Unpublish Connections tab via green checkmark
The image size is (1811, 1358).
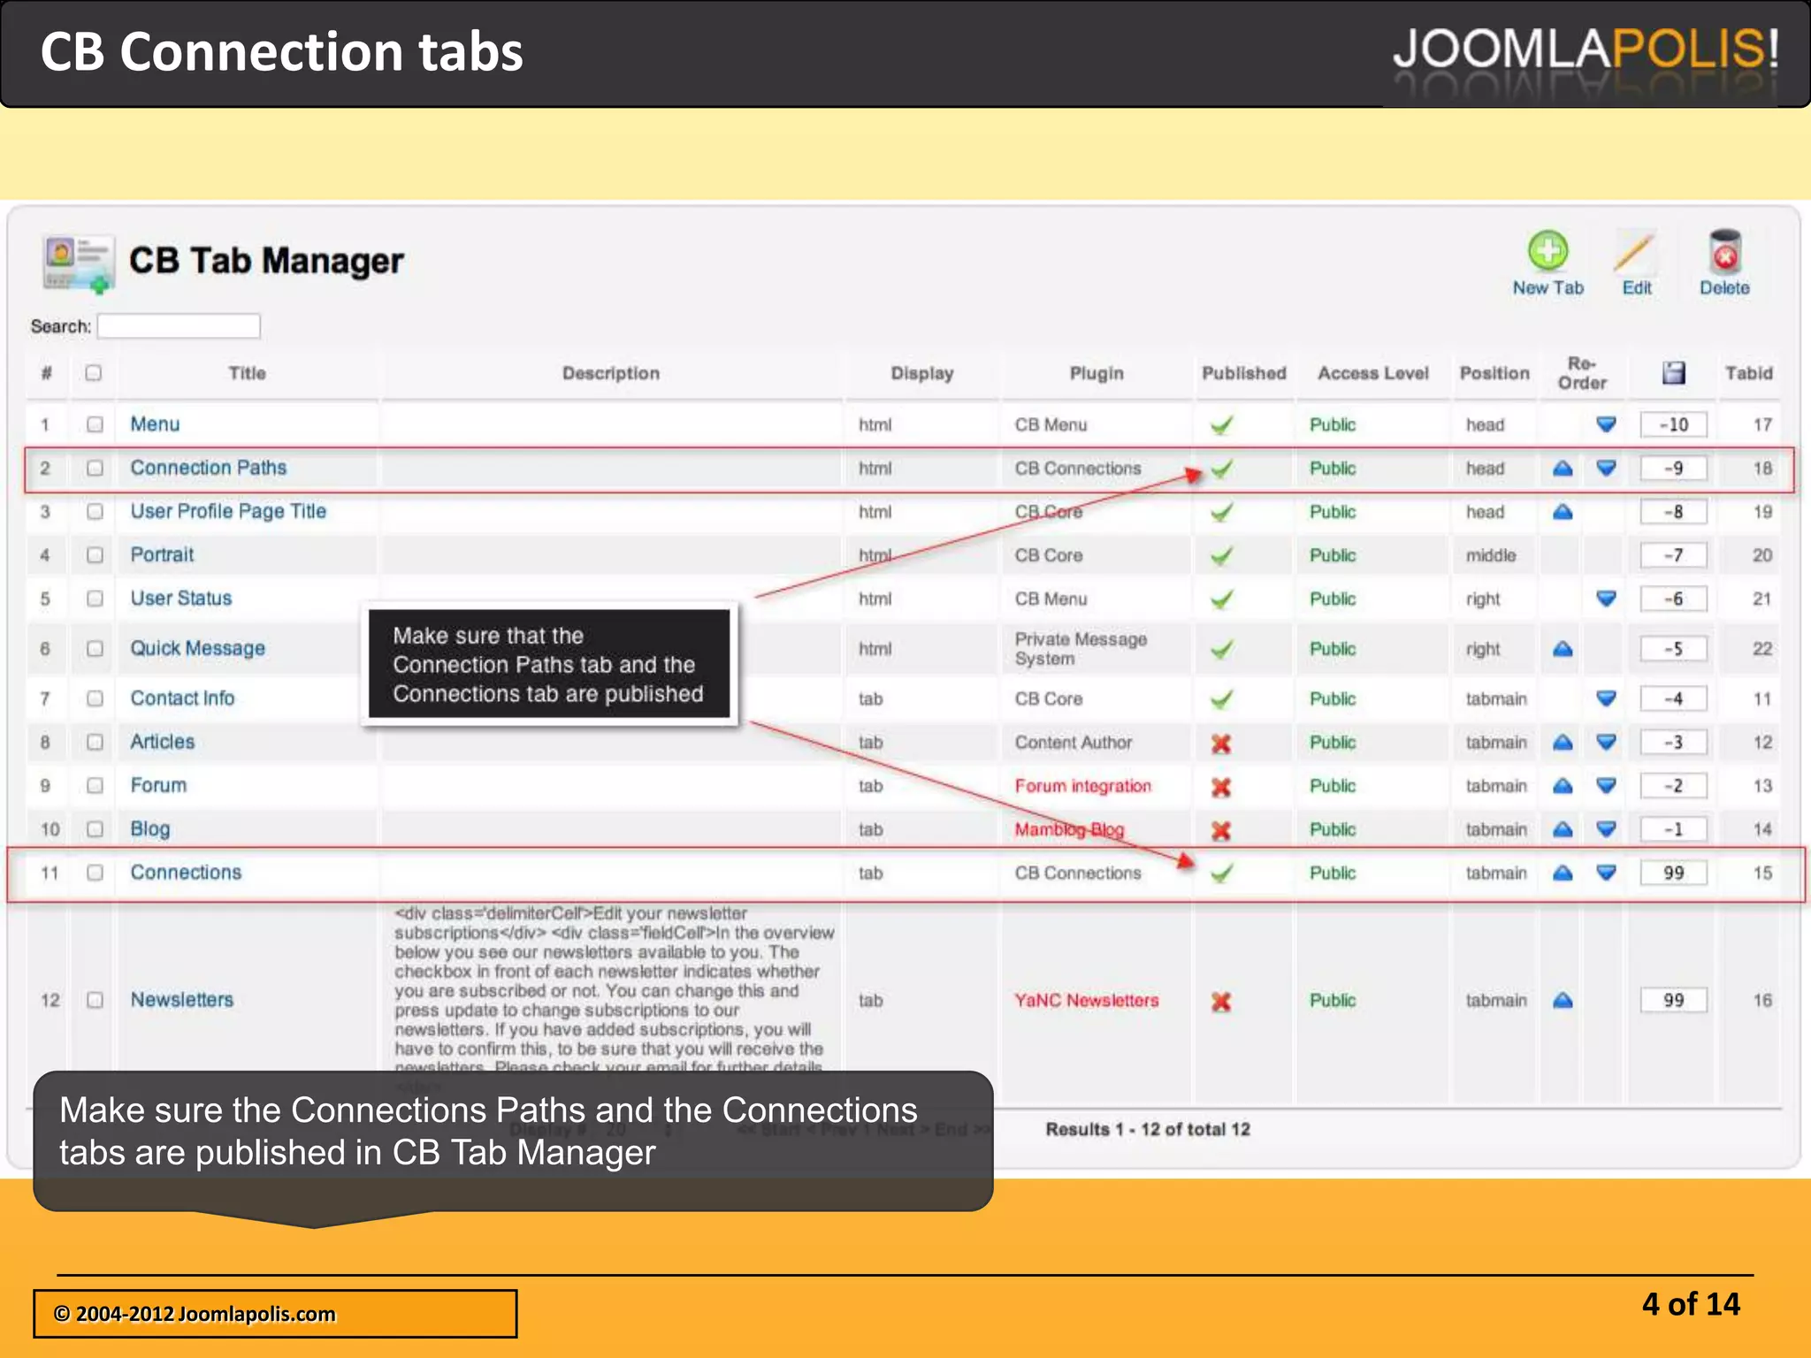(x=1221, y=874)
